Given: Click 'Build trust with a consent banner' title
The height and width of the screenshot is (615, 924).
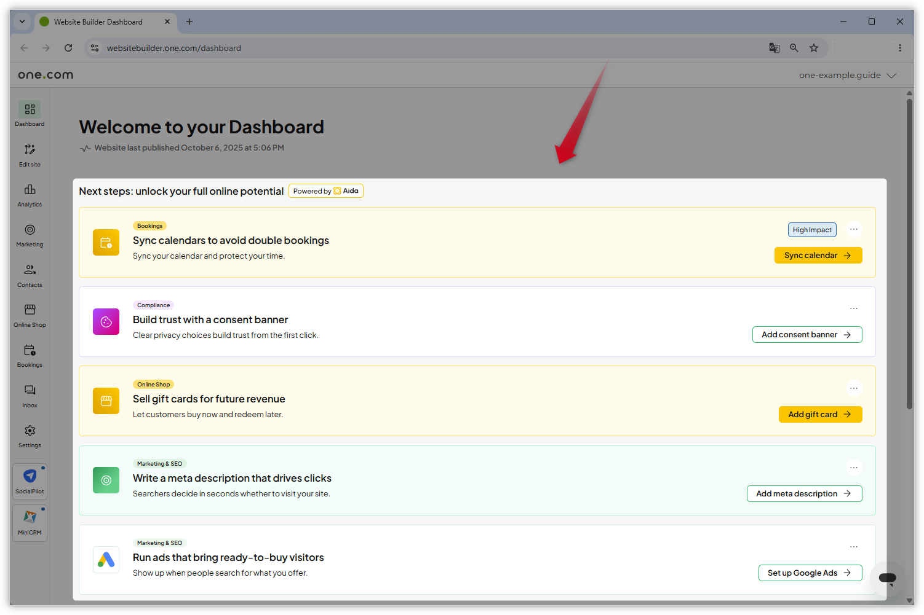Looking at the screenshot, I should pyautogui.click(x=210, y=319).
